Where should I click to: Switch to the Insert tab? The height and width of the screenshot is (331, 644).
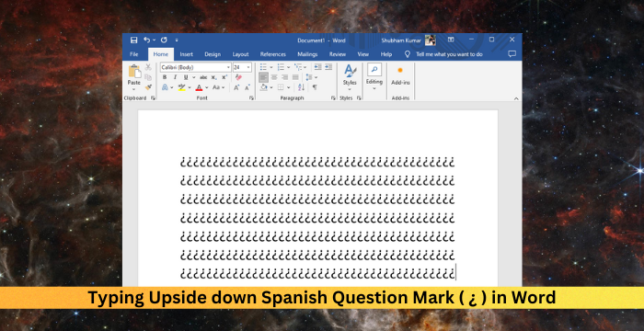187,54
